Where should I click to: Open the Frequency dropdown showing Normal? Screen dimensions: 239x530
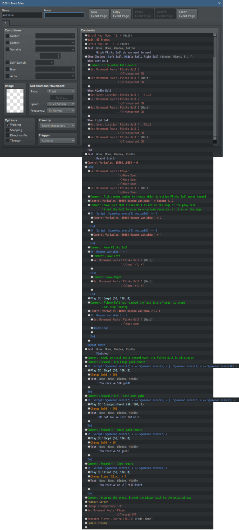[61, 111]
